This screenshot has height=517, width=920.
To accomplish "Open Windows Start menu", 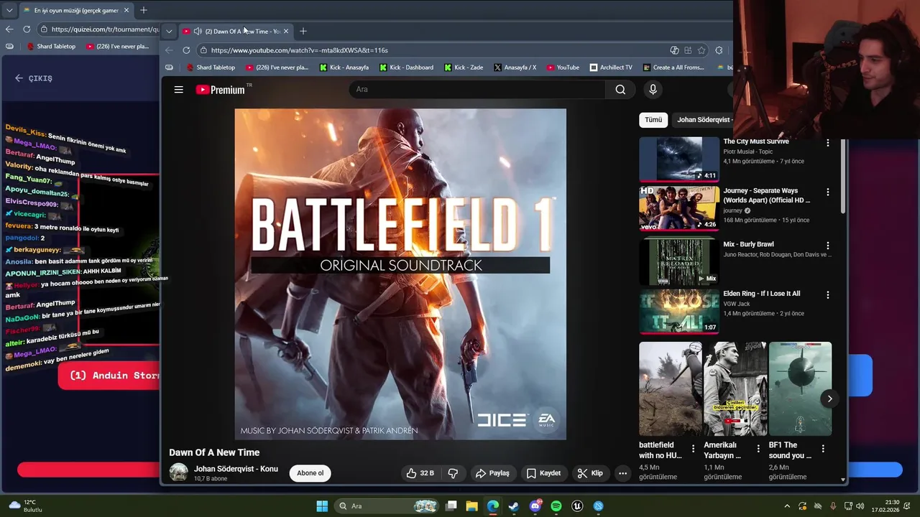I will (322, 506).
